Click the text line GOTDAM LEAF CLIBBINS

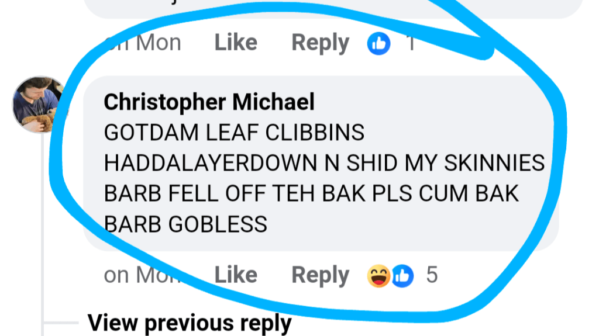click(x=234, y=133)
